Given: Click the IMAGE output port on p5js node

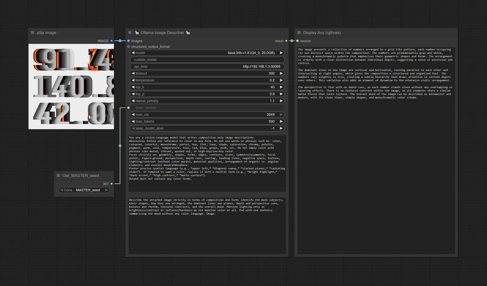Looking at the screenshot, I should [111, 41].
